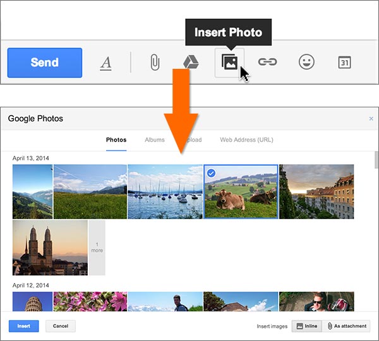Click the calendar invitation icon
Viewport: 379px width, 341px height.
(344, 63)
